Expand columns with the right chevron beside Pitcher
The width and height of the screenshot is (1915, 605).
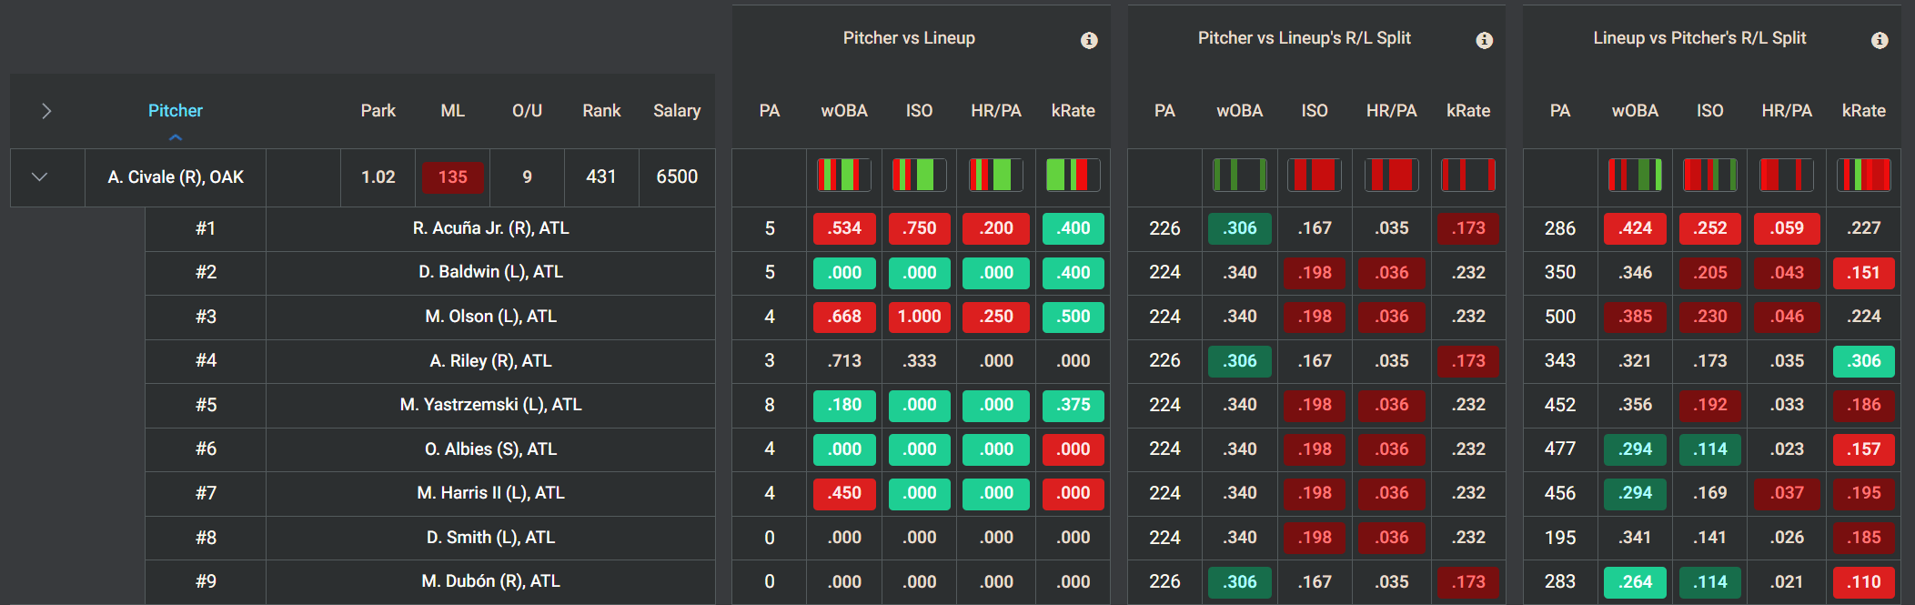(x=46, y=111)
